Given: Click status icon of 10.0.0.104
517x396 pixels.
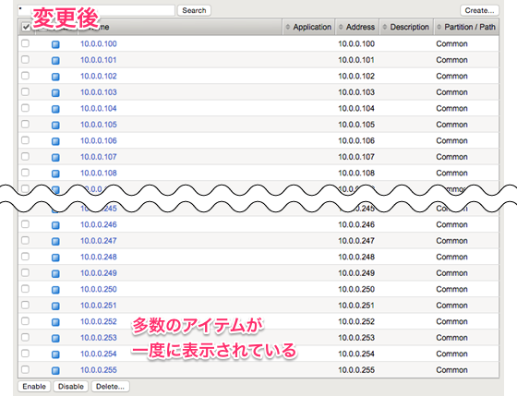Looking at the screenshot, I should [55, 109].
